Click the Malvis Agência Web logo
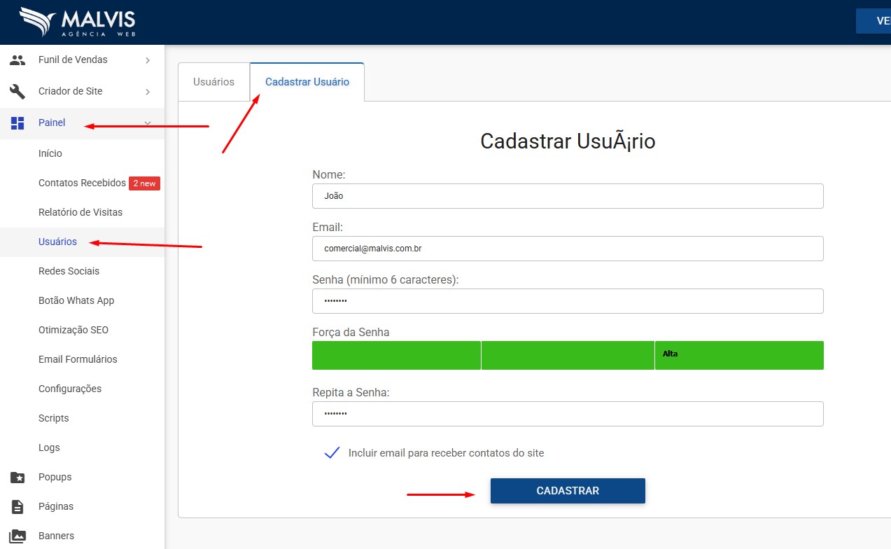Screen dimensions: 891x549 click(78, 22)
